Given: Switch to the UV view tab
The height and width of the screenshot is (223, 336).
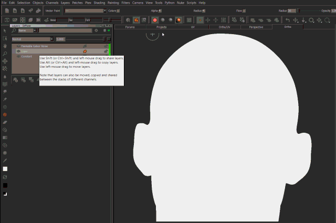Looking at the screenshot, I should pyautogui.click(x=193, y=27).
